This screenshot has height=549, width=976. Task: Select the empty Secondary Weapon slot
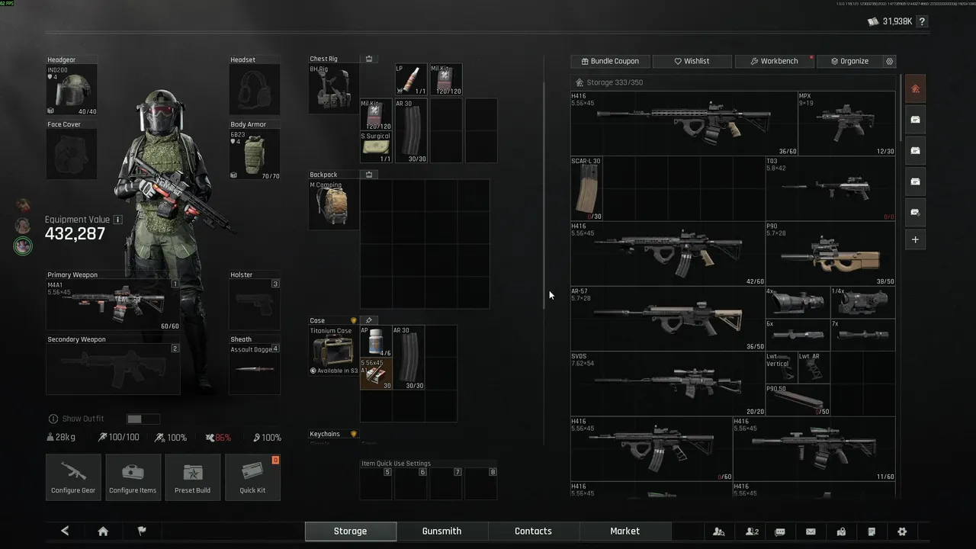point(113,369)
